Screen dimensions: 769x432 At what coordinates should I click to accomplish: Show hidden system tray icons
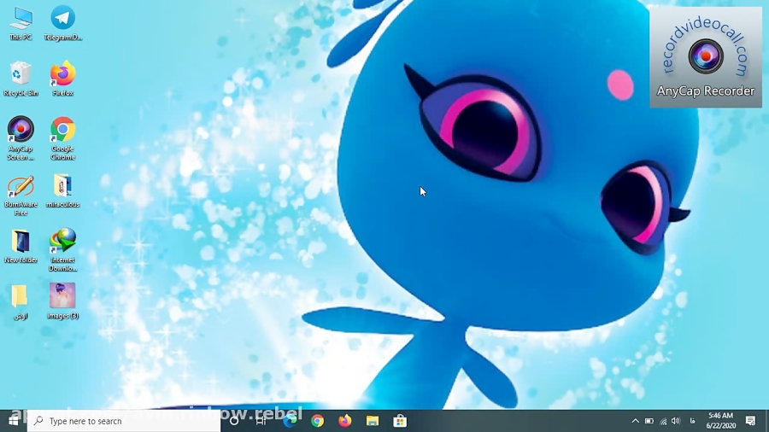tap(635, 421)
